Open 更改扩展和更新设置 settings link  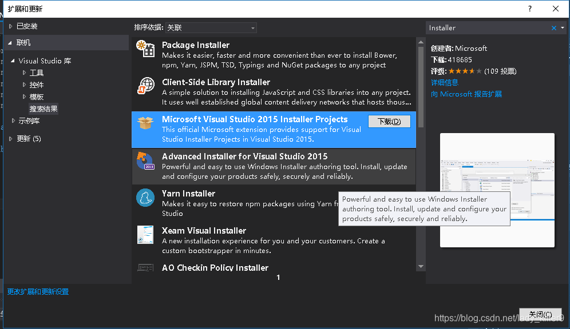[x=38, y=292]
